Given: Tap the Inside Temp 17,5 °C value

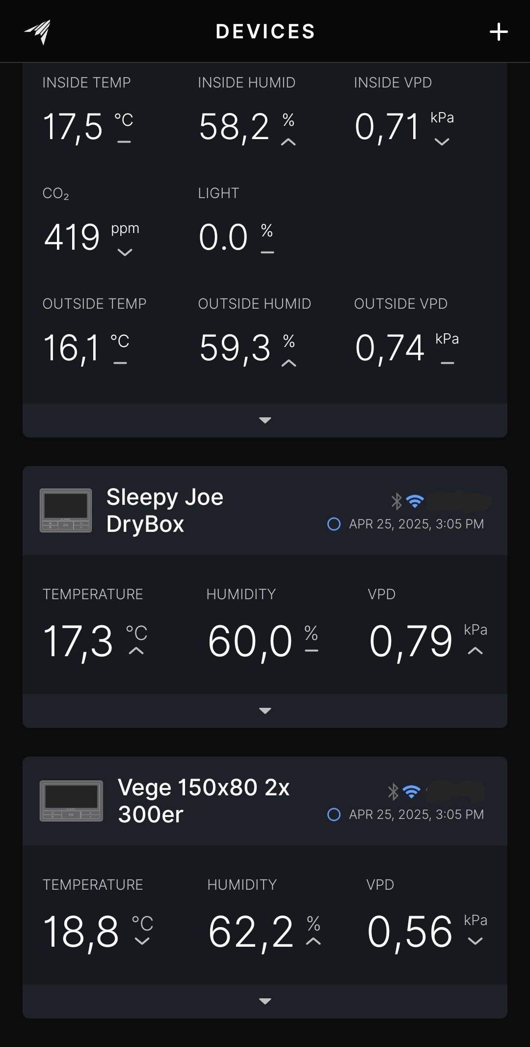Looking at the screenshot, I should 73,127.
